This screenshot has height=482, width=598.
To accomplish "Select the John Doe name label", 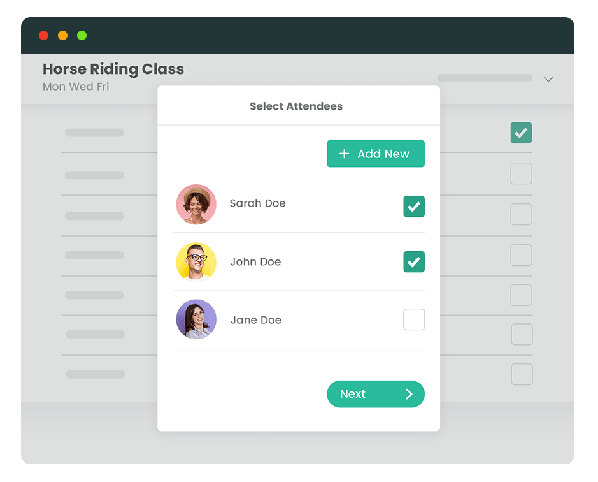I will [255, 262].
